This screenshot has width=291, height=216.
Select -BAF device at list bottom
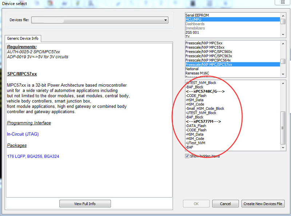tap(233, 147)
